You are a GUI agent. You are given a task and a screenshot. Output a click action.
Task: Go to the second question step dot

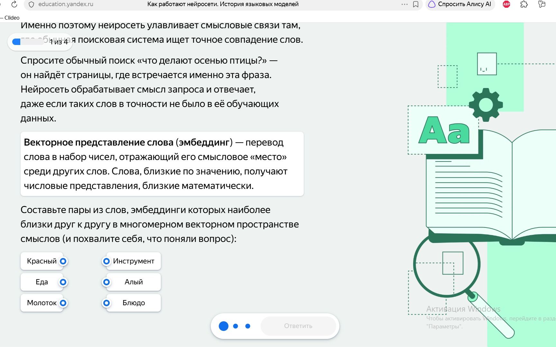point(236,326)
